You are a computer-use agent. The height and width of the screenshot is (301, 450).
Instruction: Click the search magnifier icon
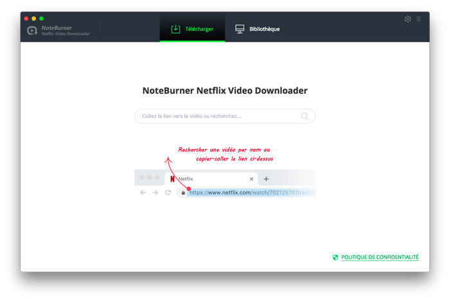pos(305,116)
